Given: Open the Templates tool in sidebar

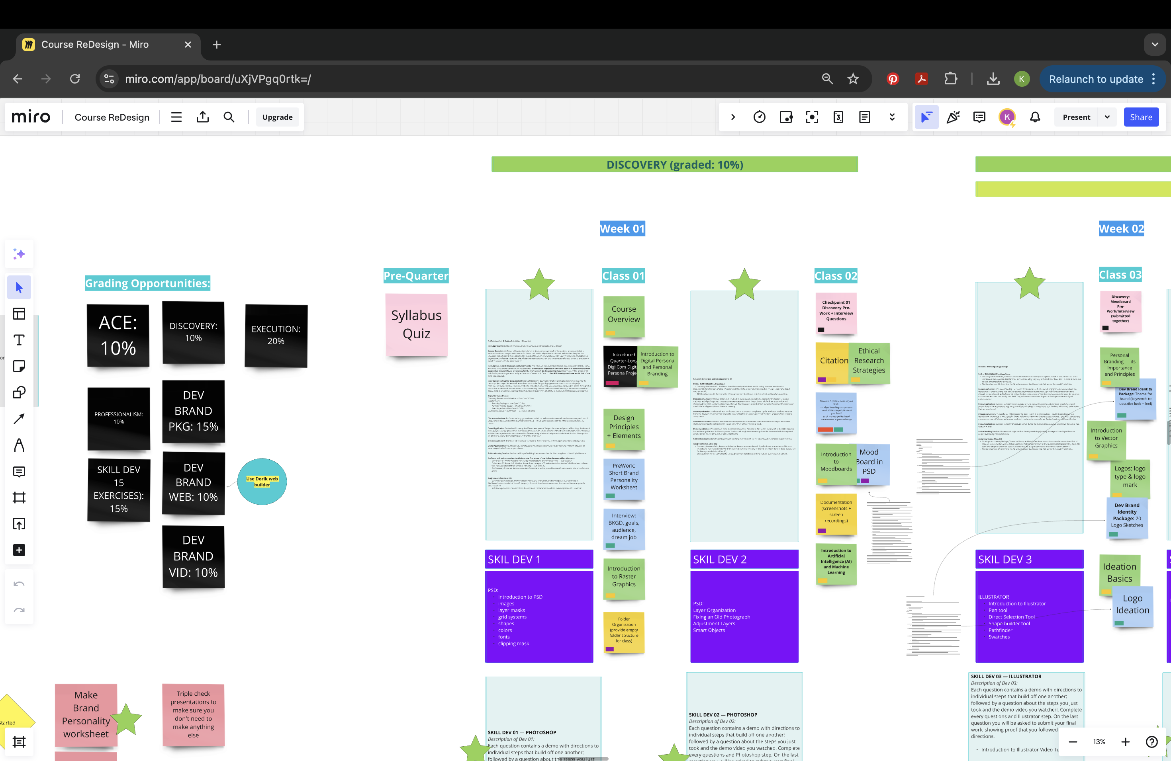Looking at the screenshot, I should click(x=19, y=314).
